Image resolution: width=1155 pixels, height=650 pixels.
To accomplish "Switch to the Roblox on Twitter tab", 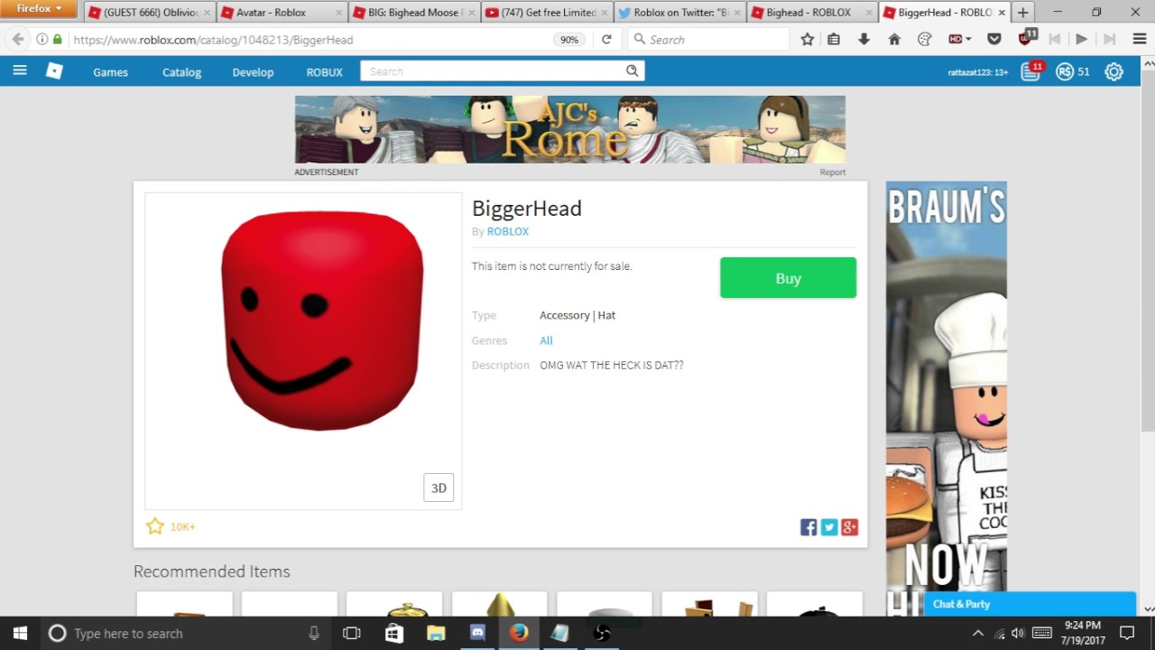I will click(x=679, y=13).
